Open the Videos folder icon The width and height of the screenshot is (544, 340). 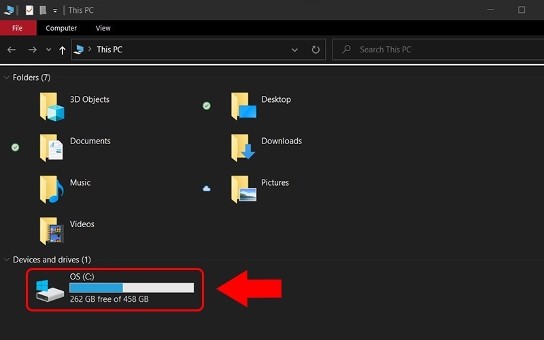(x=52, y=231)
